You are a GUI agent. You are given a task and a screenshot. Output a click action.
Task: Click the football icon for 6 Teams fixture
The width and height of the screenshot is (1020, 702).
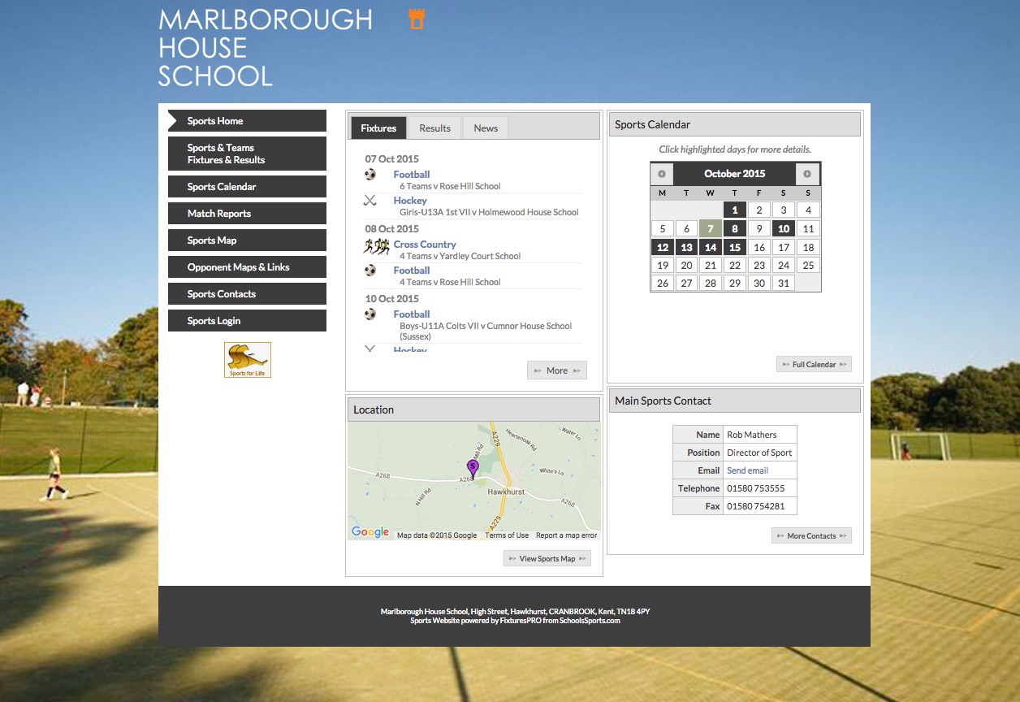[x=370, y=175]
